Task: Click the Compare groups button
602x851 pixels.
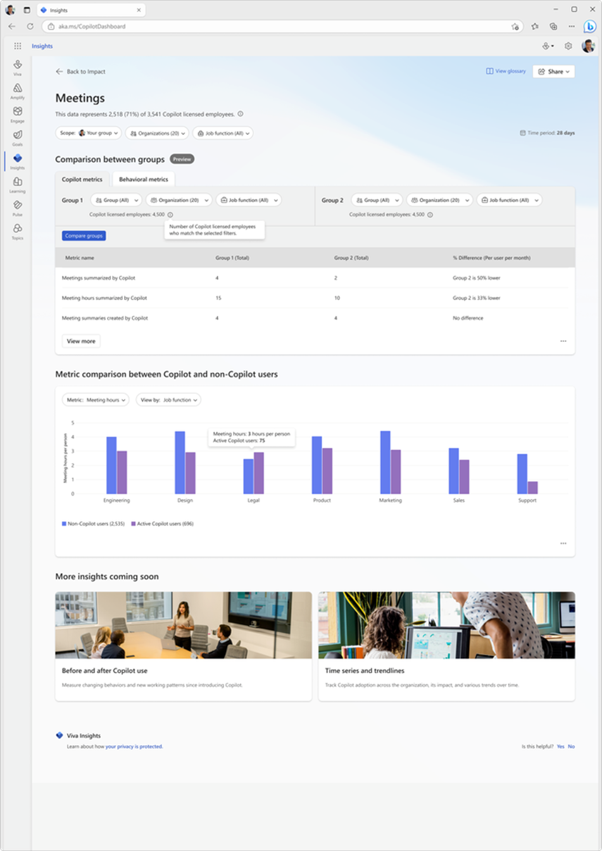Action: click(84, 236)
